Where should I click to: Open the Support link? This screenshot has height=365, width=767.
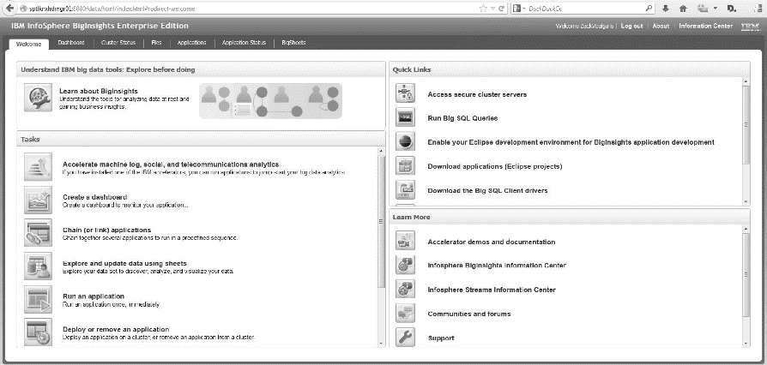(441, 338)
